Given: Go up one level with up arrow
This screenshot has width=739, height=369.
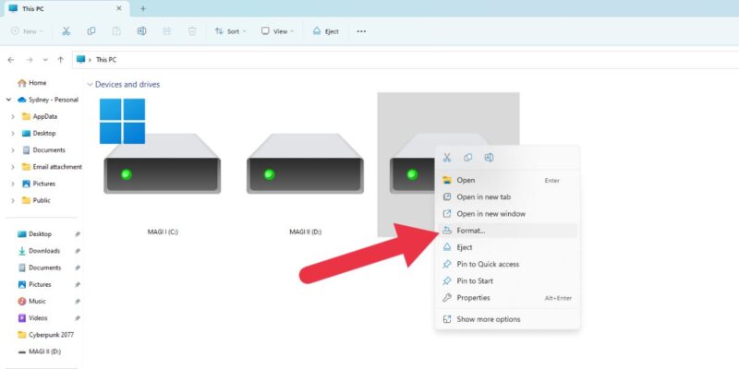Looking at the screenshot, I should 60,60.
